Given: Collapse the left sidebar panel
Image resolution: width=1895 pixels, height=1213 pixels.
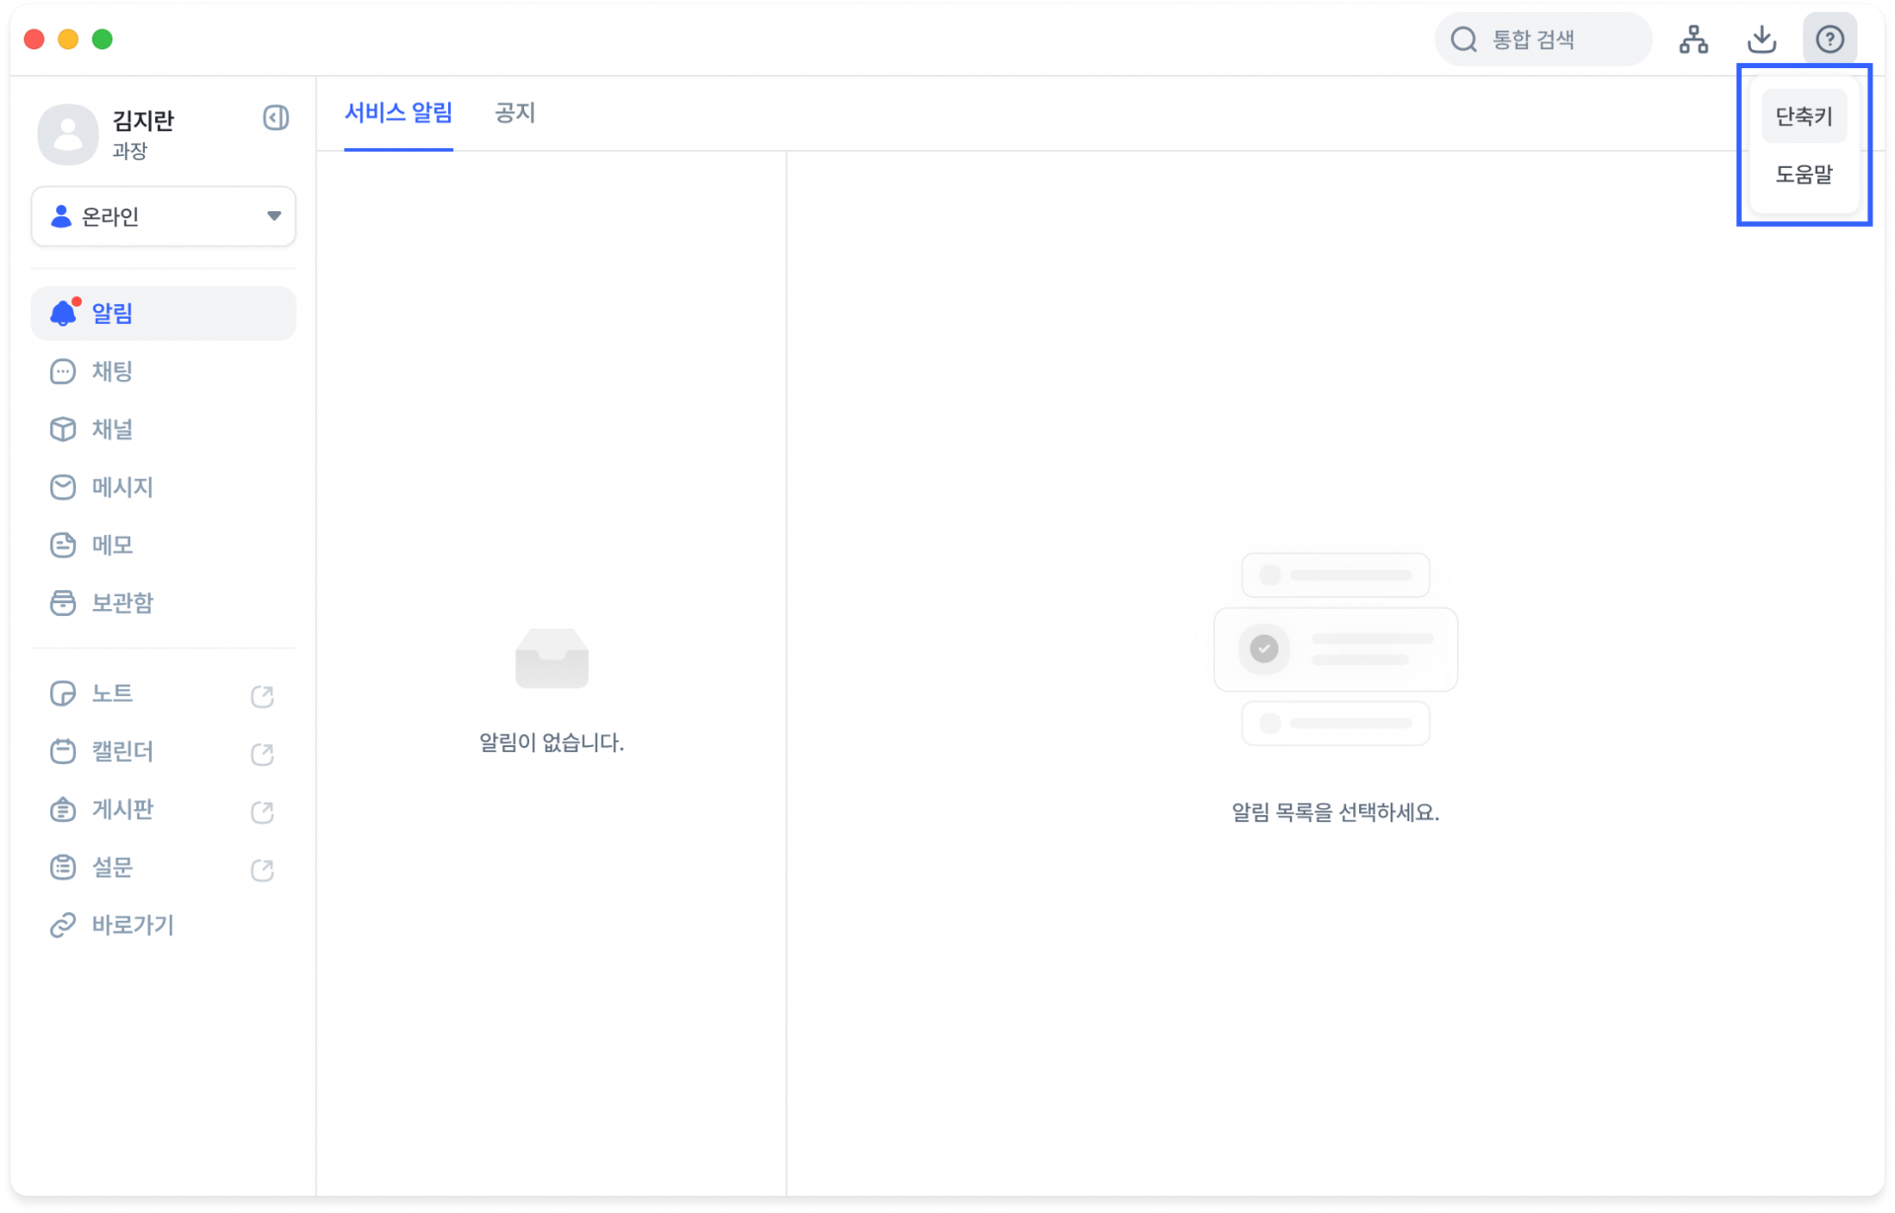Looking at the screenshot, I should coord(276,117).
